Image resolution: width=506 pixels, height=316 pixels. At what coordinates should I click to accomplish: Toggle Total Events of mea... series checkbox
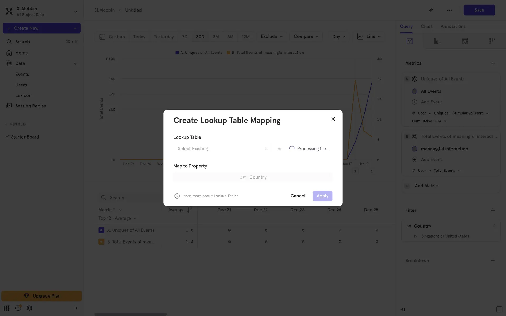pyautogui.click(x=101, y=242)
